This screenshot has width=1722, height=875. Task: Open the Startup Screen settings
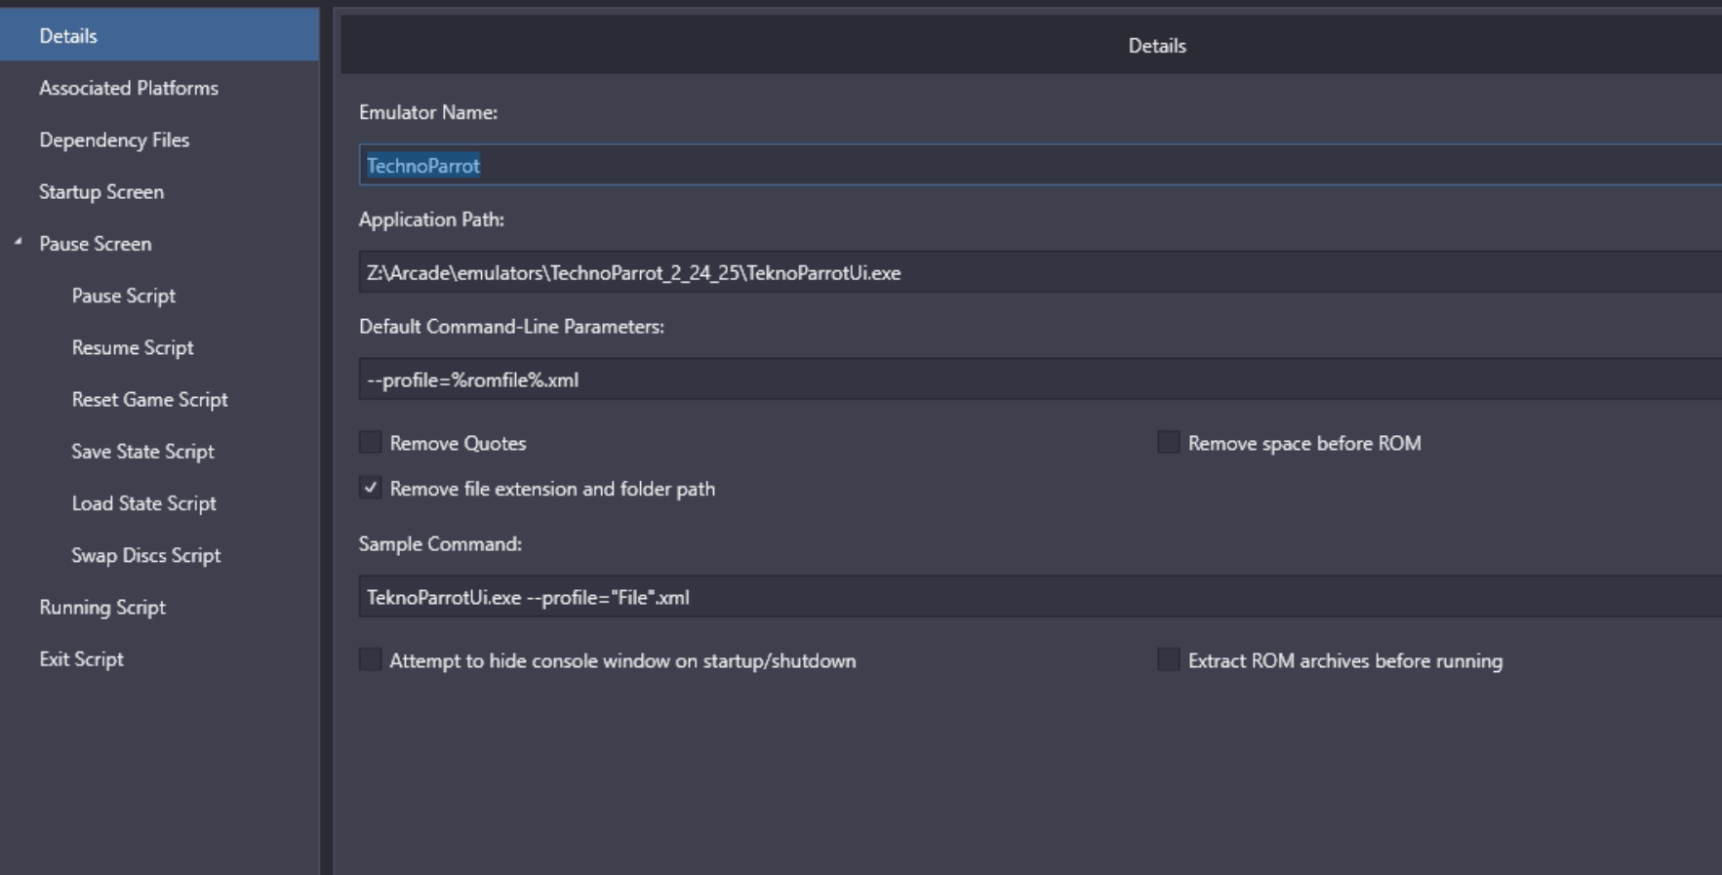[x=101, y=191]
